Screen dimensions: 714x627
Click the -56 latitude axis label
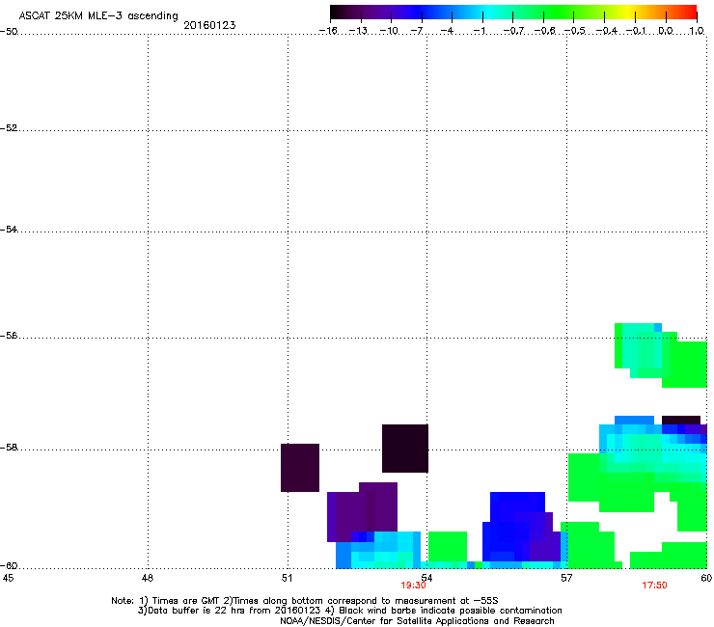(x=9, y=335)
